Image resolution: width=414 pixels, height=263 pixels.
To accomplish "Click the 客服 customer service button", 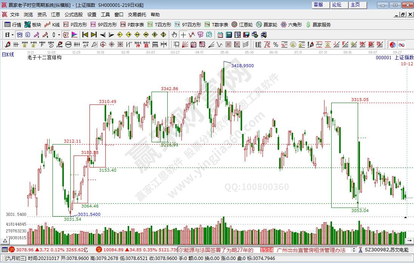I will point(318,5).
